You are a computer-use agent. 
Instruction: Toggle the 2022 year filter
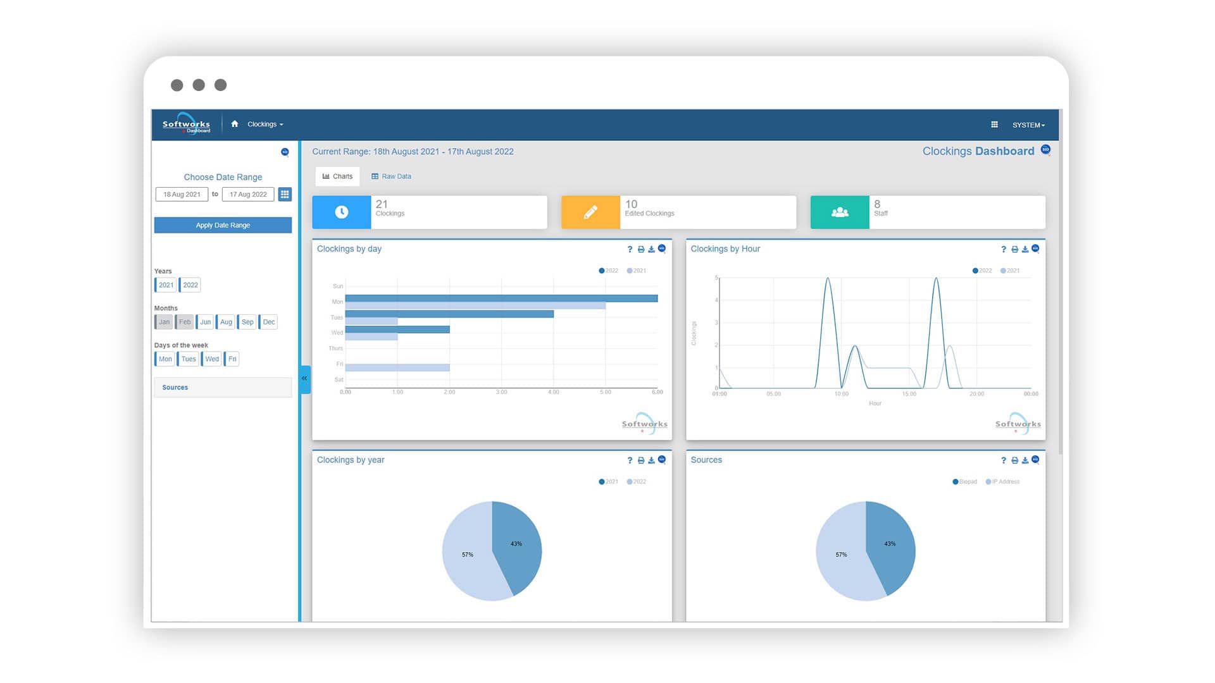(x=190, y=285)
